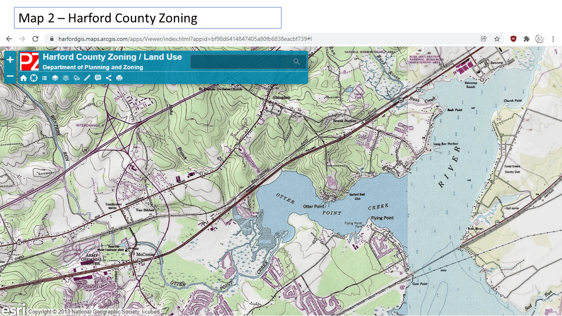Reload the ArcGIS viewer page
The image size is (562, 316).
[x=36, y=39]
